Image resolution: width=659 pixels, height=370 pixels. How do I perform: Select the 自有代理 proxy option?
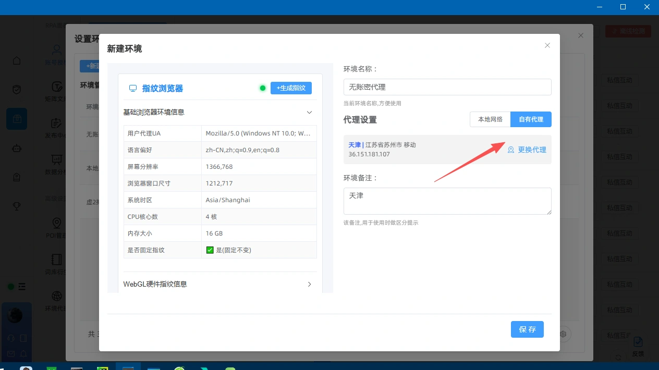(531, 119)
